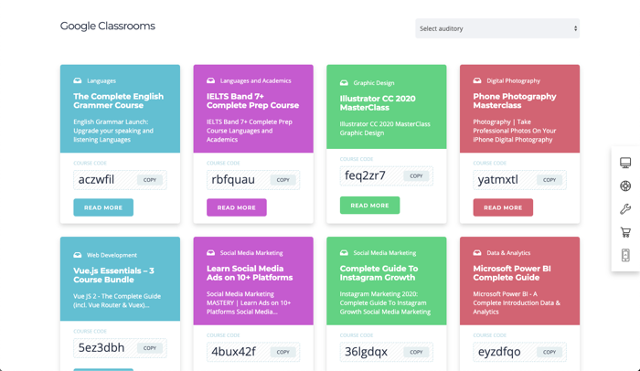Open the wrench tools icon in sidebar
Image resolution: width=640 pixels, height=371 pixels.
click(x=625, y=209)
